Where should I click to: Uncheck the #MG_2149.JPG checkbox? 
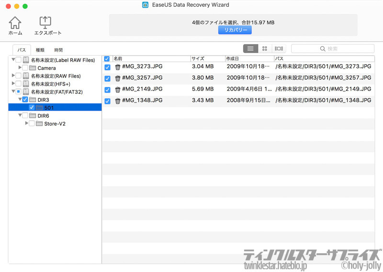[107, 90]
